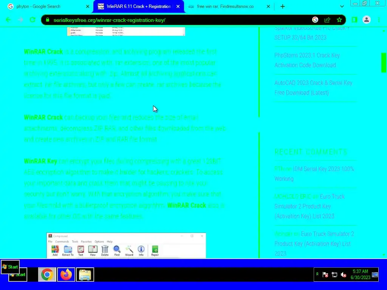Select the WinRAR 6.11 Crack browser tab

(138, 6)
